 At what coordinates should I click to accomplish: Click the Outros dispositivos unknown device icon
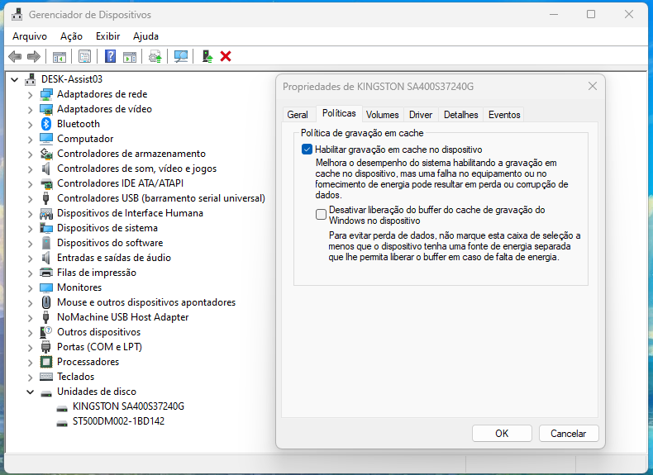point(45,332)
